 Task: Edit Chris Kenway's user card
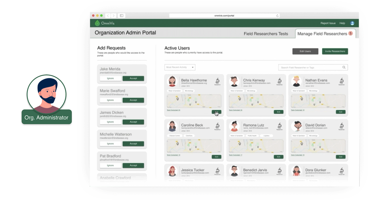tap(279, 112)
